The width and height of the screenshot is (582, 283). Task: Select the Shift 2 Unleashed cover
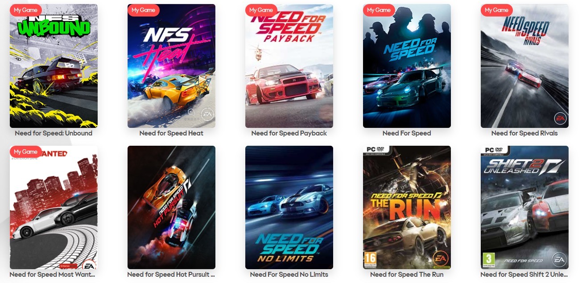524,207
